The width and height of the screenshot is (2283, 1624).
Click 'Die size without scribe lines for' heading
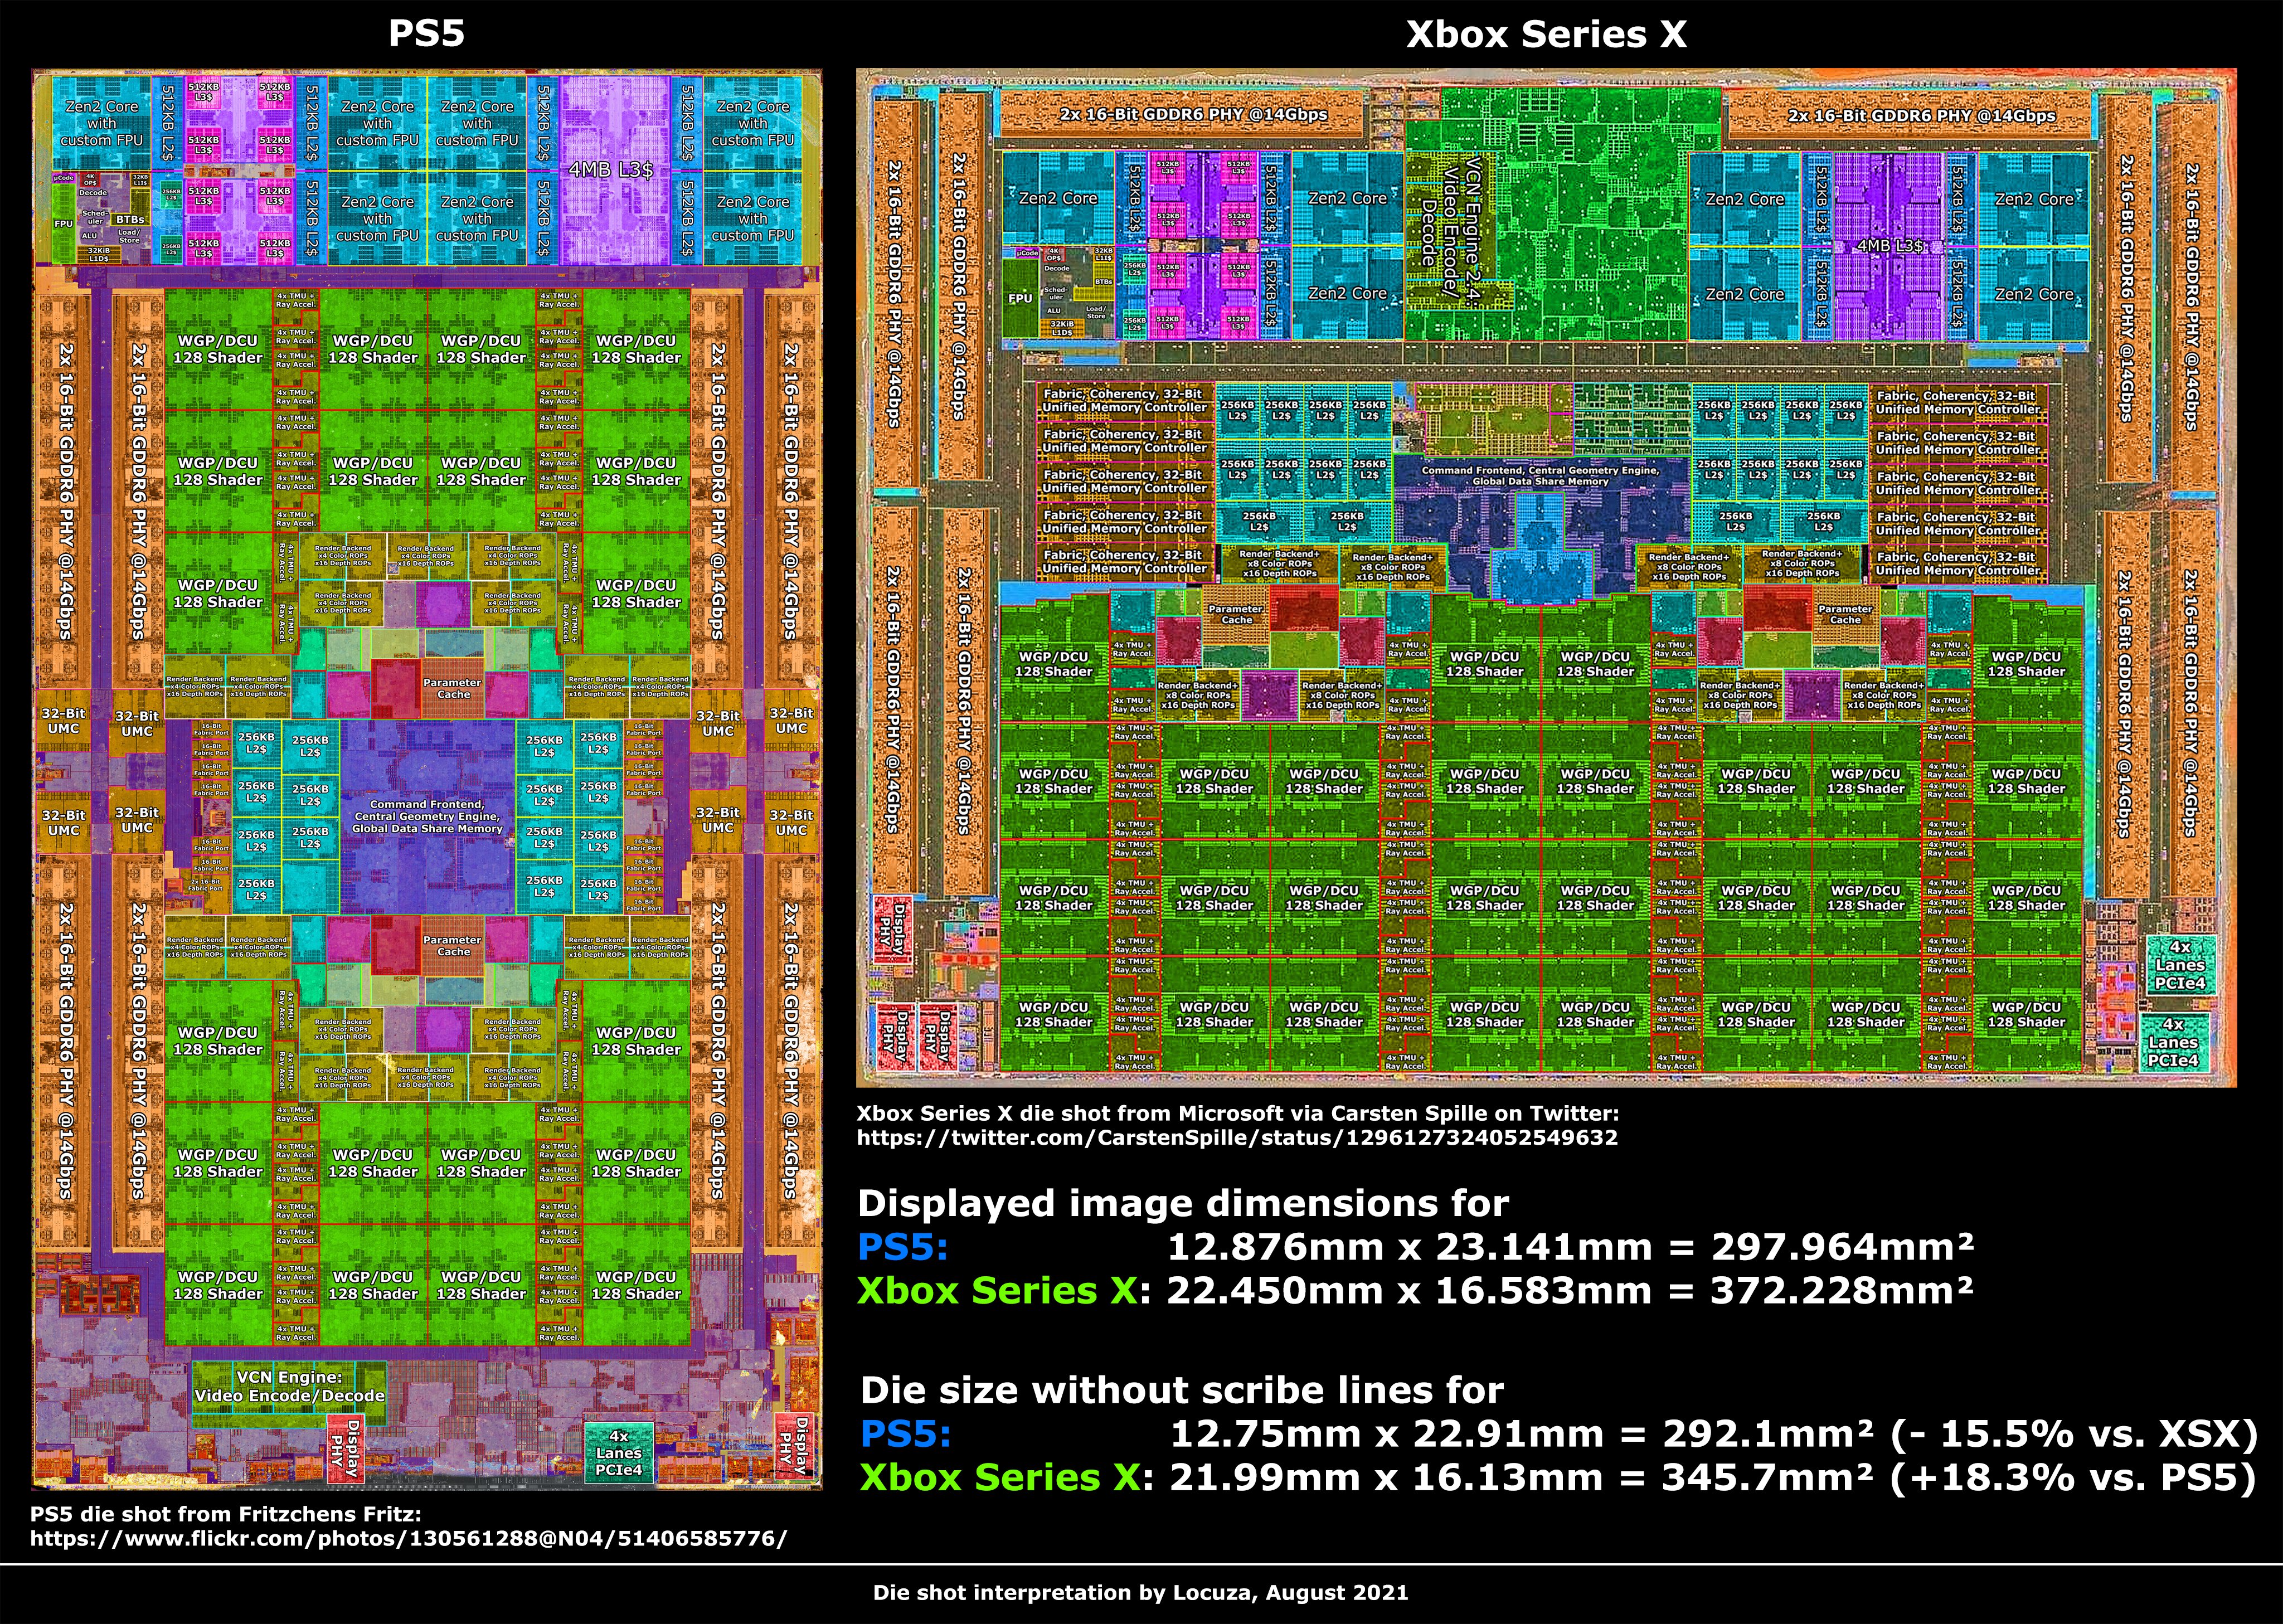point(1182,1390)
